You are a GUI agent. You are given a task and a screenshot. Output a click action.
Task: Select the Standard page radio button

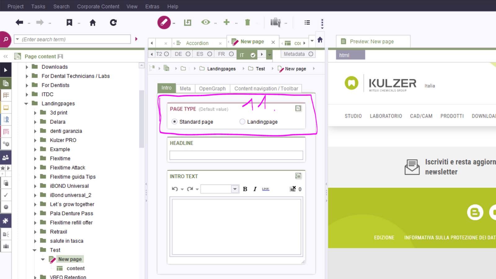pyautogui.click(x=175, y=122)
